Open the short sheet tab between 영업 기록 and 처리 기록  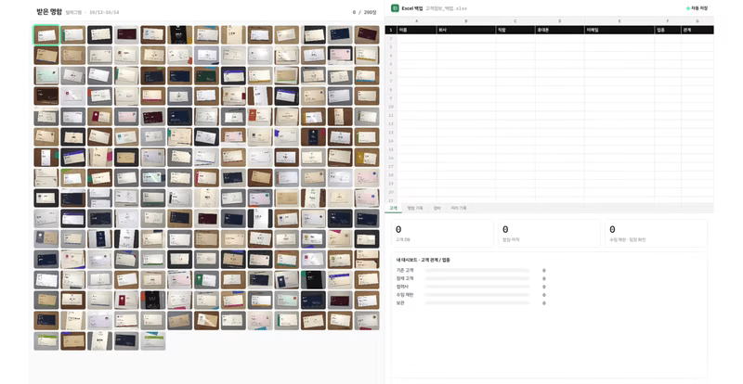pos(437,208)
